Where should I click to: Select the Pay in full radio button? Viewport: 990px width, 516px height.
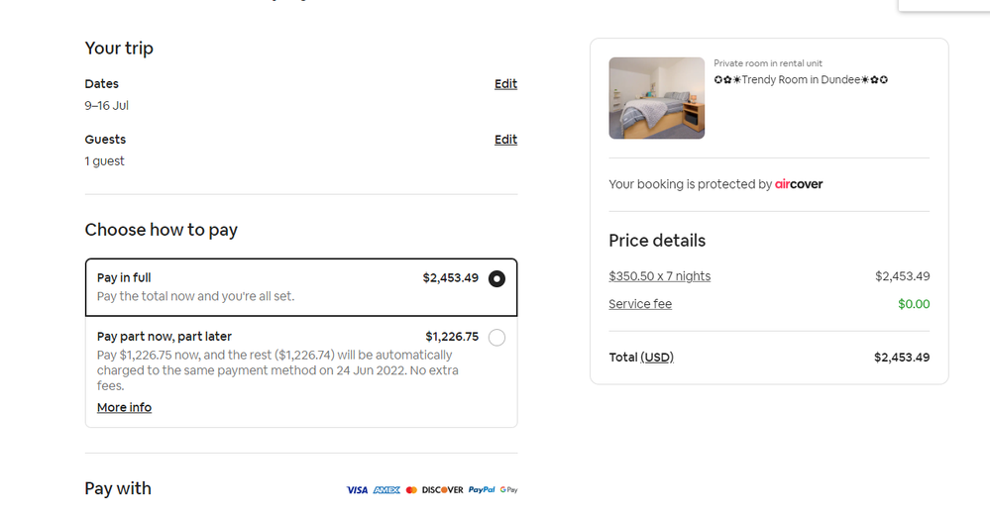point(496,278)
